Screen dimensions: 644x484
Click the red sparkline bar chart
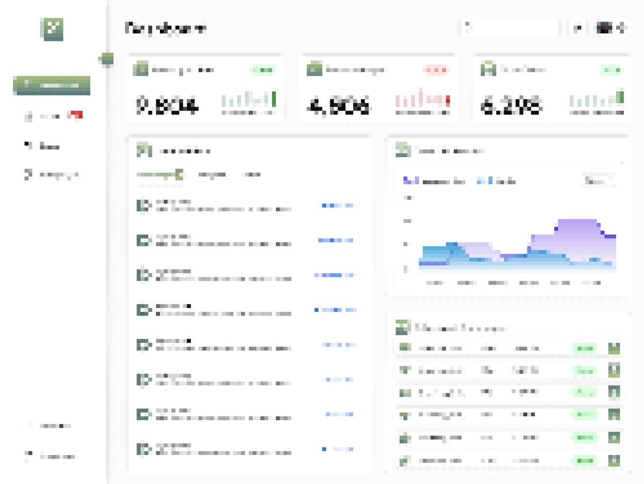click(x=422, y=100)
